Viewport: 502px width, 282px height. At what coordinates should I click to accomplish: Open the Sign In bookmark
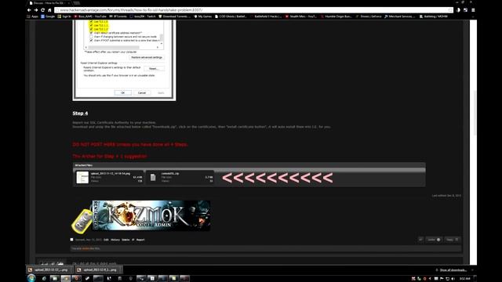64,16
